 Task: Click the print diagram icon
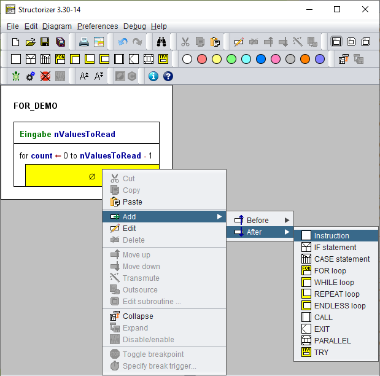(x=84, y=42)
